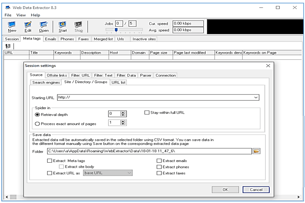Click the Edit session toolbar icon
The height and width of the screenshot is (203, 305).
28,25
